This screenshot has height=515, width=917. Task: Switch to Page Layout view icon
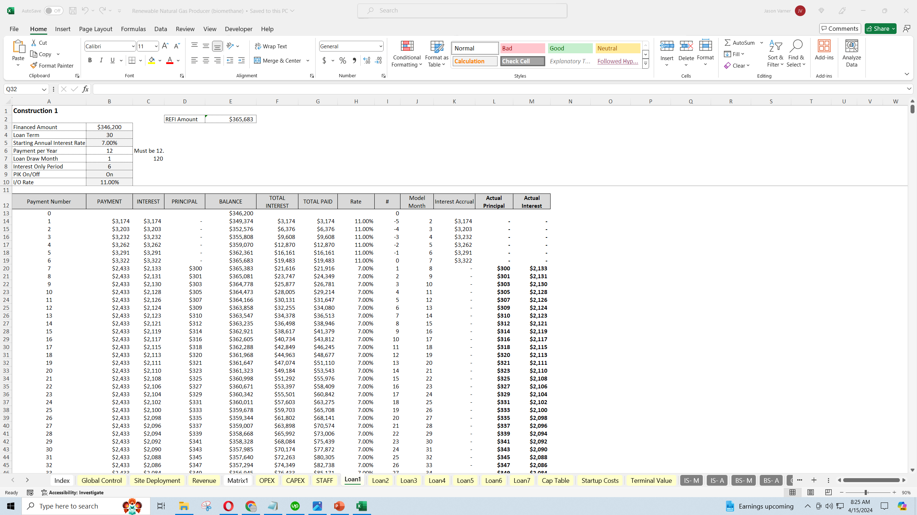811,492
